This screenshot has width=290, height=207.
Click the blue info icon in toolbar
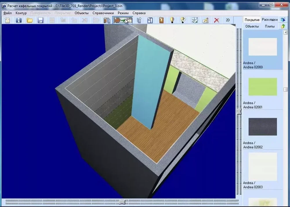tap(19, 20)
